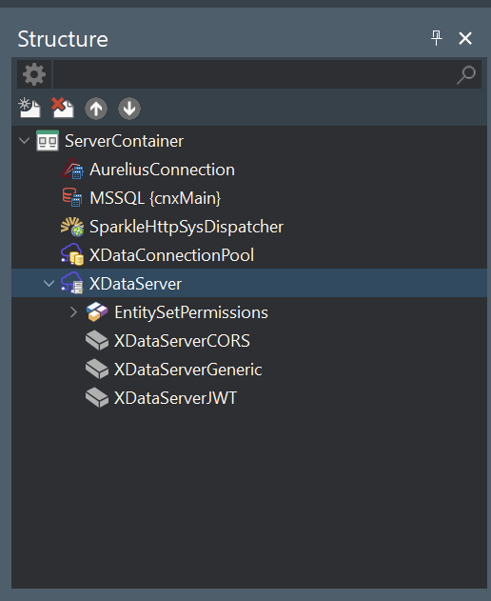The image size is (491, 601).
Task: Pin the Structure panel
Action: pos(436,38)
